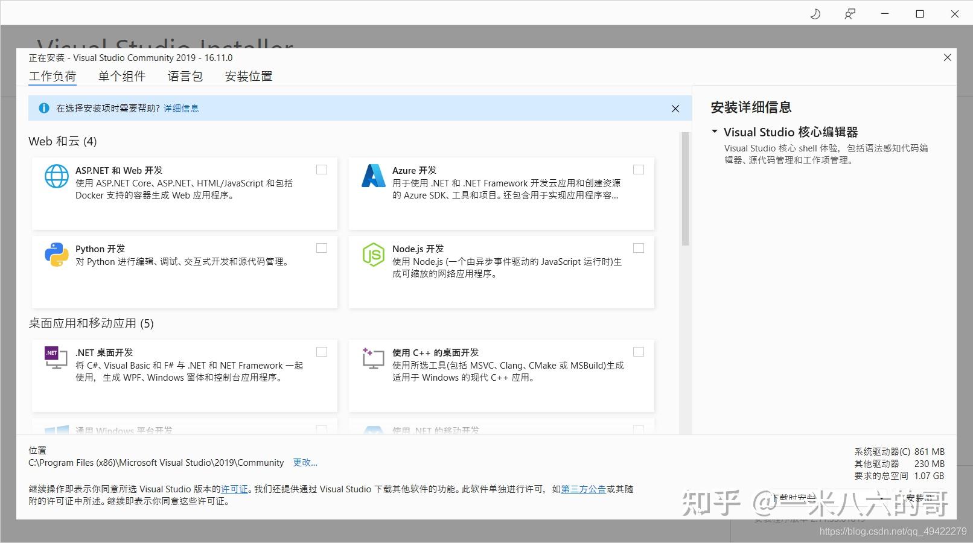
Task: Select the ASP.NET 和 Web 开发 globe icon
Action: click(x=56, y=176)
